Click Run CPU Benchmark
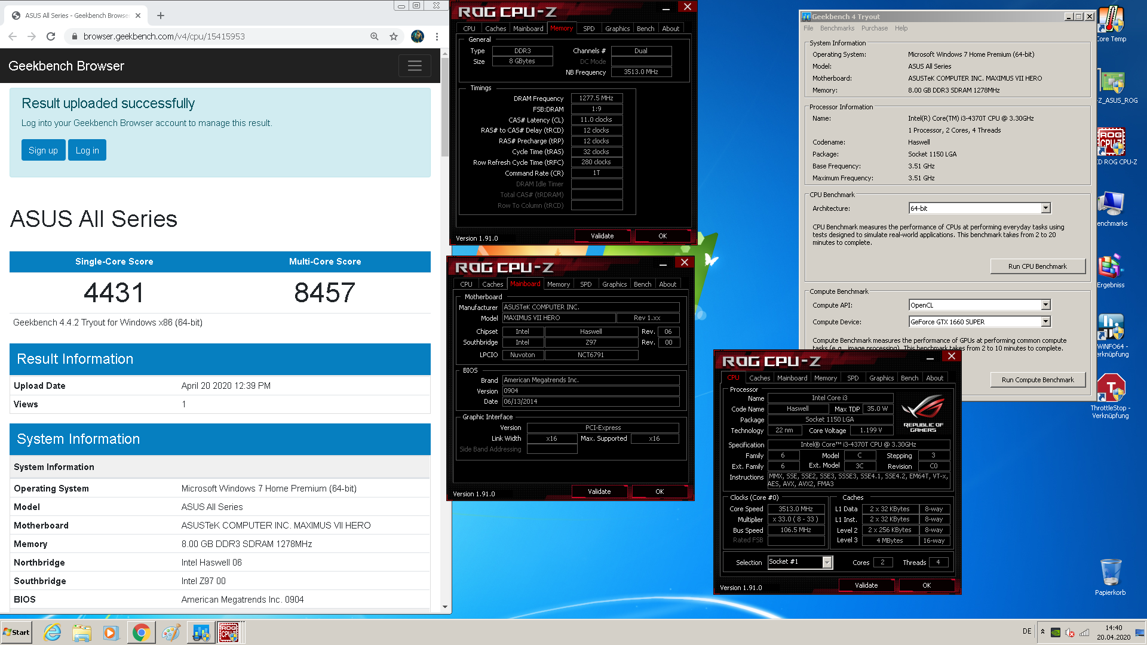This screenshot has width=1147, height=645. click(1038, 266)
